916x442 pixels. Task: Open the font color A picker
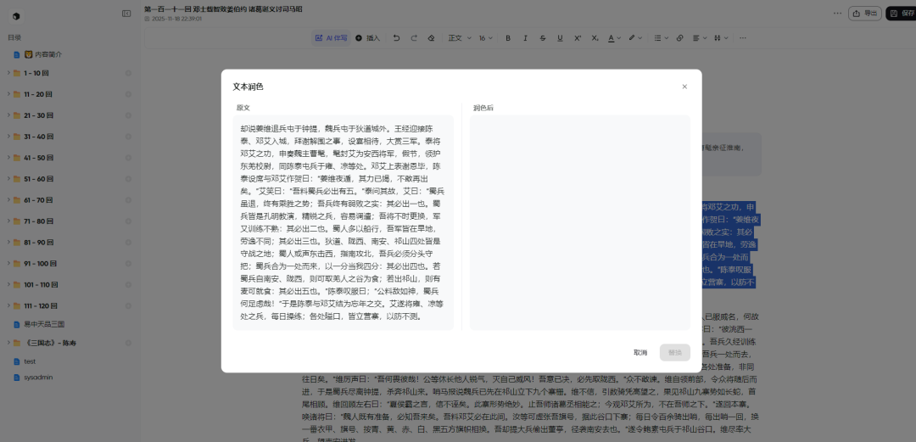(x=614, y=38)
